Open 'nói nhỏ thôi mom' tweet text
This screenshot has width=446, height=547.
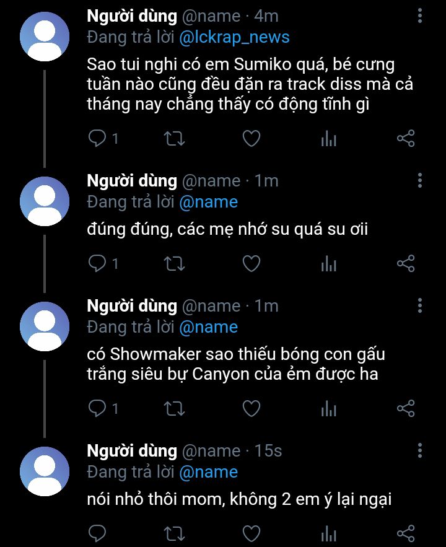click(239, 499)
